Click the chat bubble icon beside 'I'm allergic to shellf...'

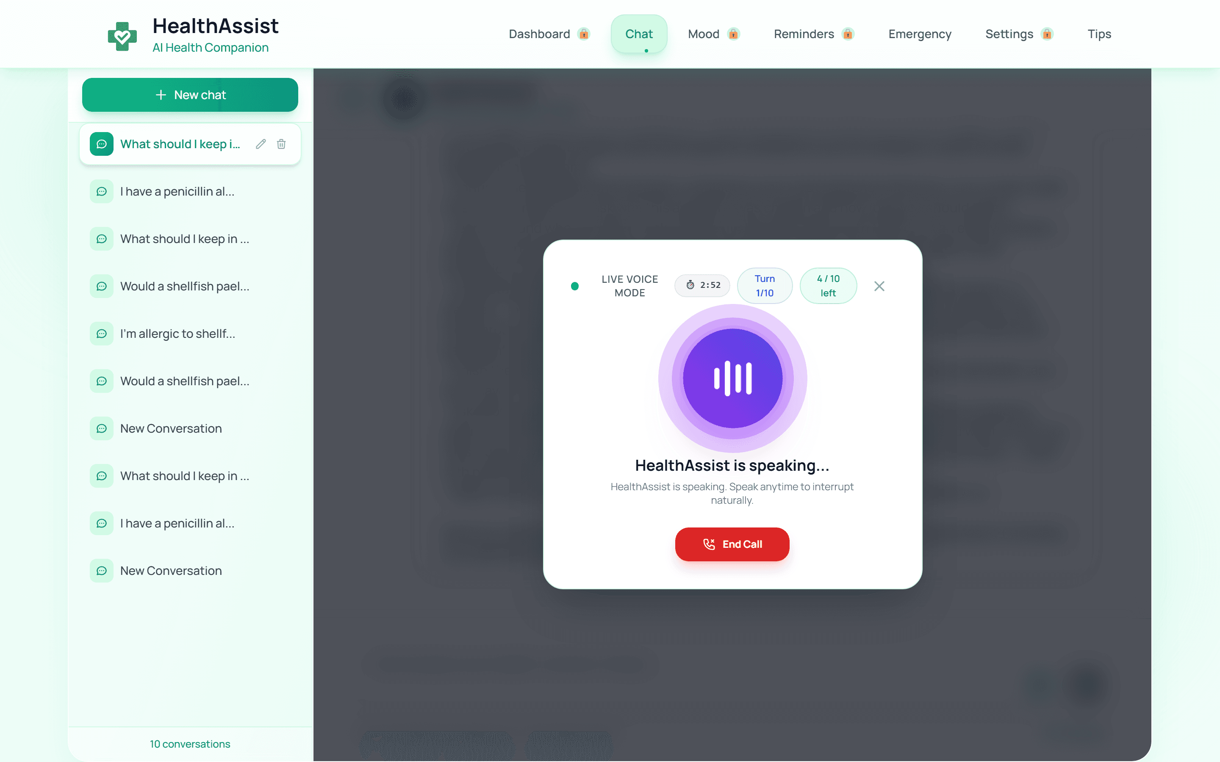coord(101,334)
